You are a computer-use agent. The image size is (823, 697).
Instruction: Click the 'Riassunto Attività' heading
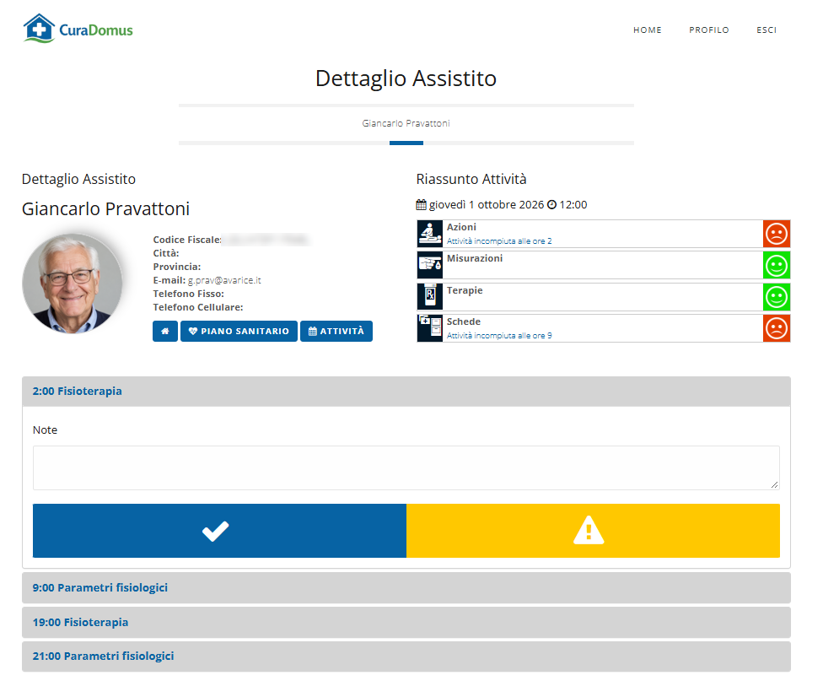[471, 179]
